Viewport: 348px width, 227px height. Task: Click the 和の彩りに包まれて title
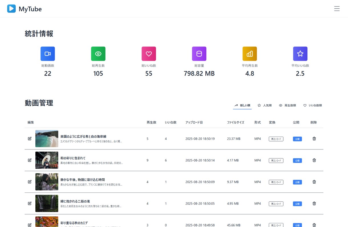73,158
